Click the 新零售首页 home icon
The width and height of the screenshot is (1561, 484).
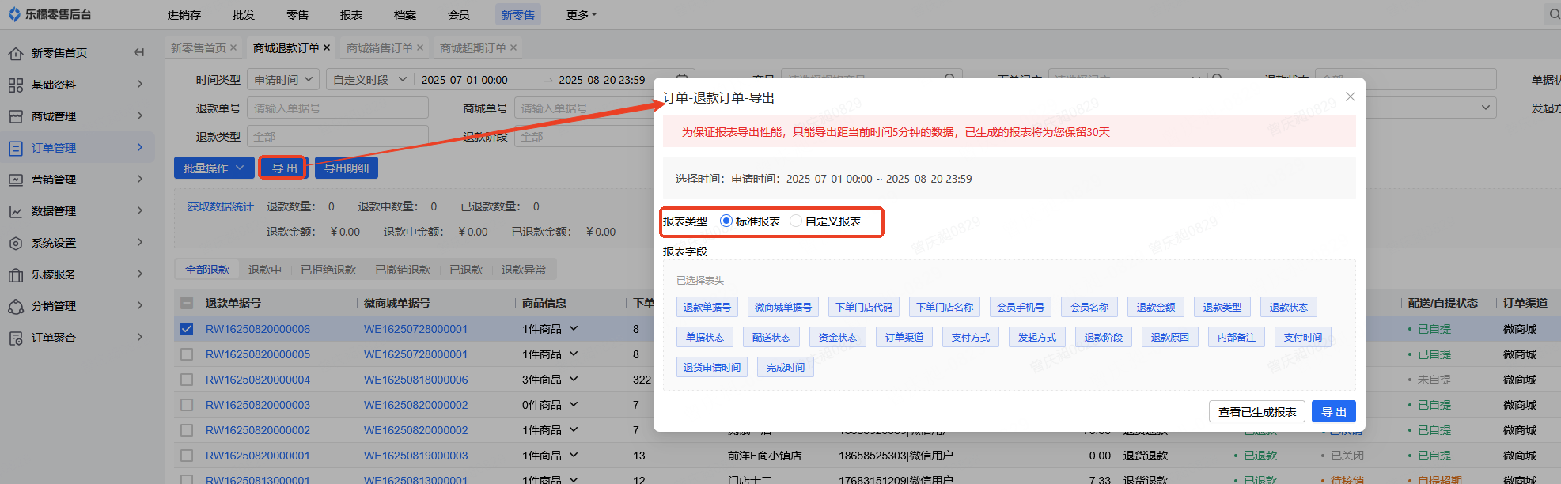(x=16, y=53)
